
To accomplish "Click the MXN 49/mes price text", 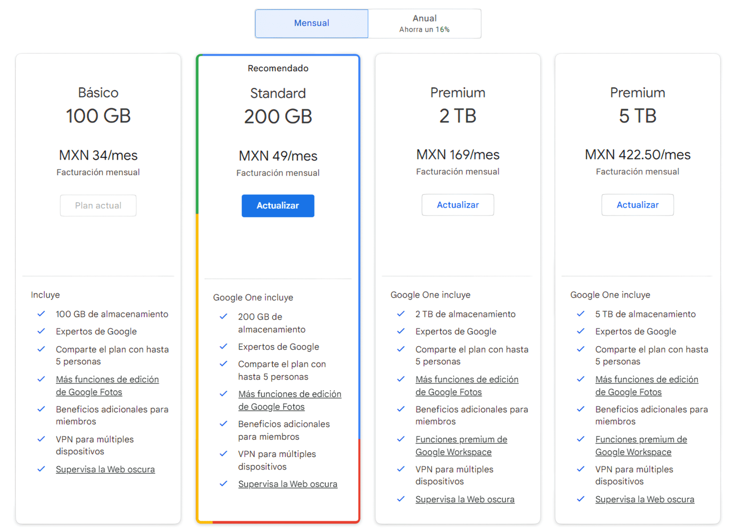I will tap(278, 156).
